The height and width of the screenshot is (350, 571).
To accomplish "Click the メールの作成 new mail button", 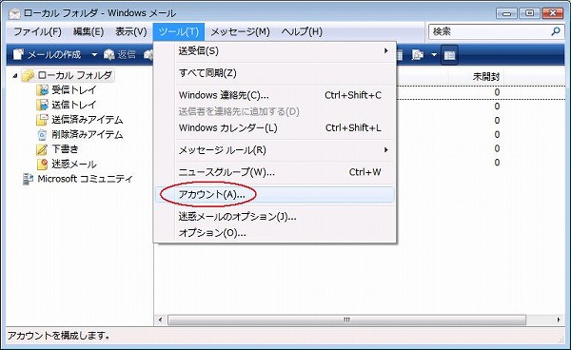I will (x=47, y=54).
